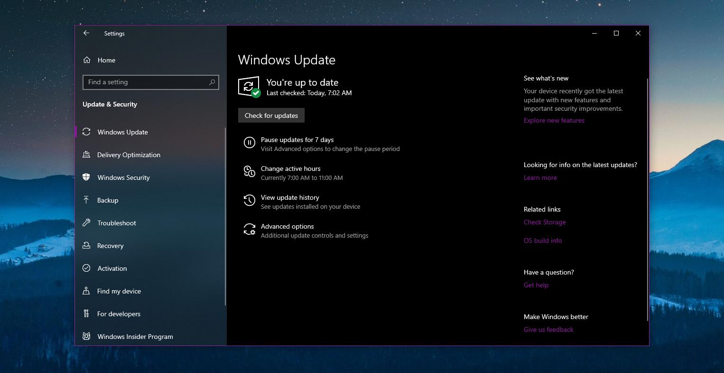724x373 pixels.
Task: Click the Troubleshoot wrench icon
Action: (x=86, y=223)
